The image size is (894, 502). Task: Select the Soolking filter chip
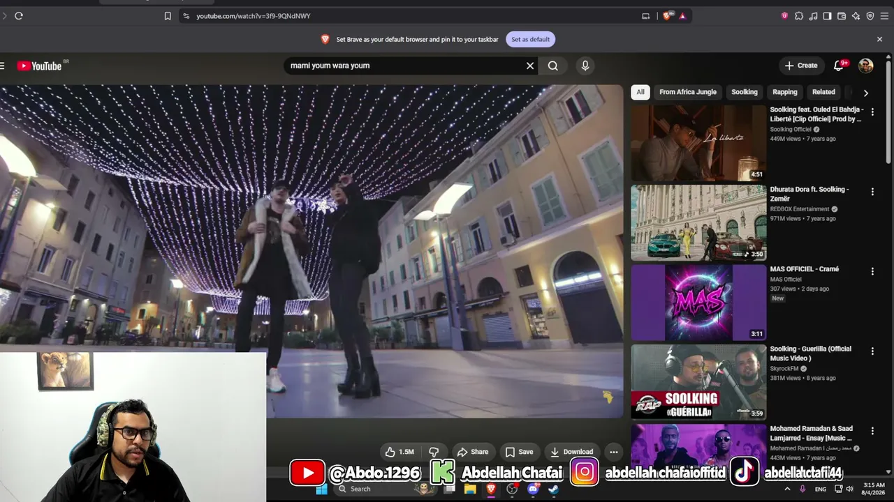pos(745,92)
